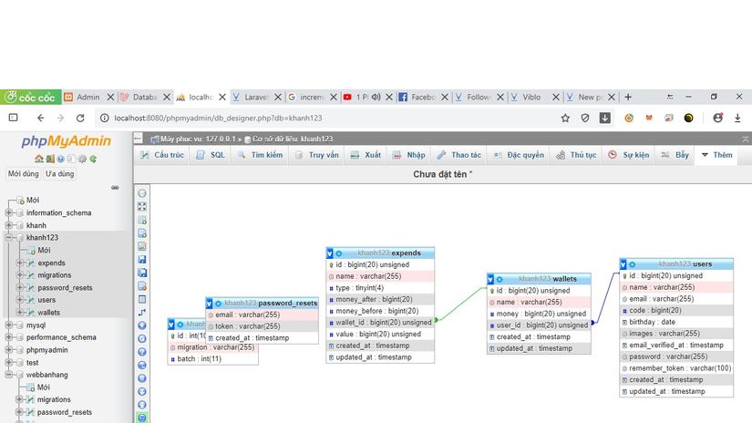Toggle the designer show/hide tables list icon
Screen dimensions: 752x423
(x=142, y=193)
